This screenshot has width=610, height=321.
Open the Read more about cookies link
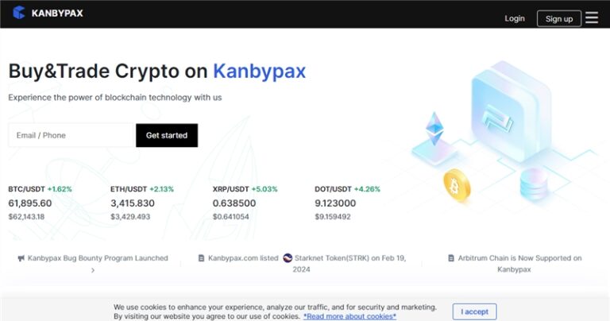coord(349,316)
